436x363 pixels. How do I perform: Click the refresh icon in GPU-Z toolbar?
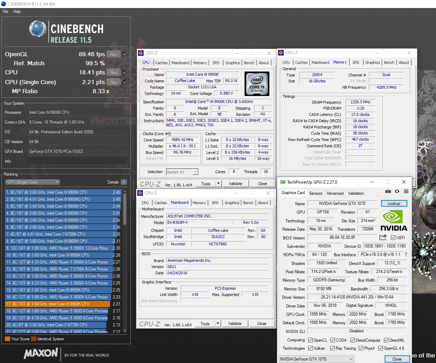click(397, 191)
